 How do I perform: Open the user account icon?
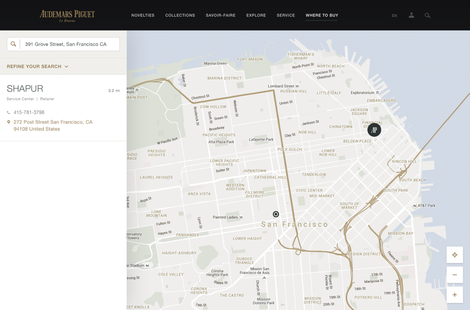click(x=411, y=15)
